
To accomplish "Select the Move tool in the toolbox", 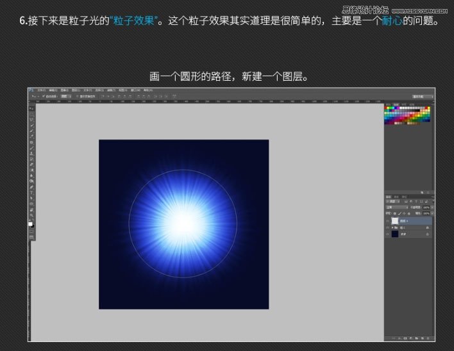I will click(x=31, y=109).
